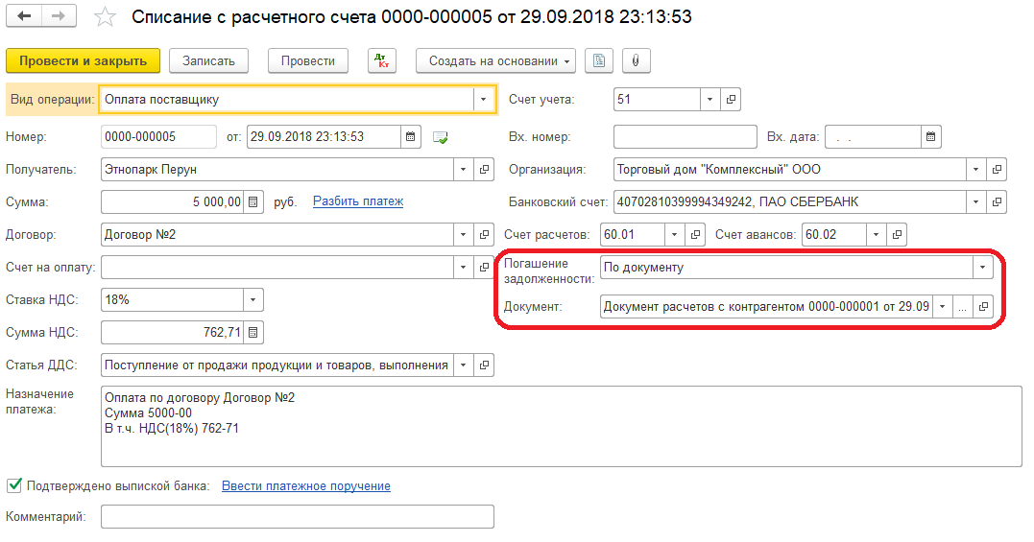Open Банковский счет item form icon
This screenshot has height=542, width=1034.
(x=997, y=202)
